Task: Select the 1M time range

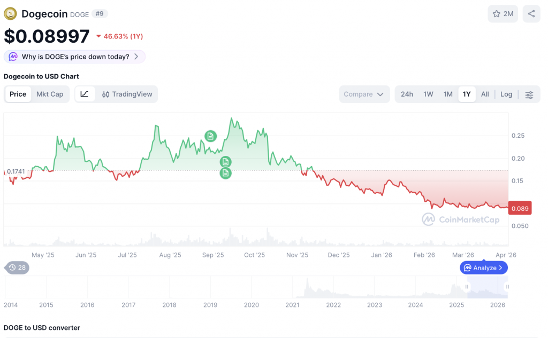Action: click(448, 94)
